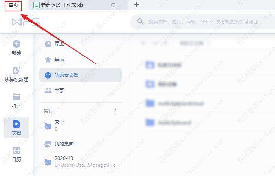Add a new tab with plus button

(137, 5)
